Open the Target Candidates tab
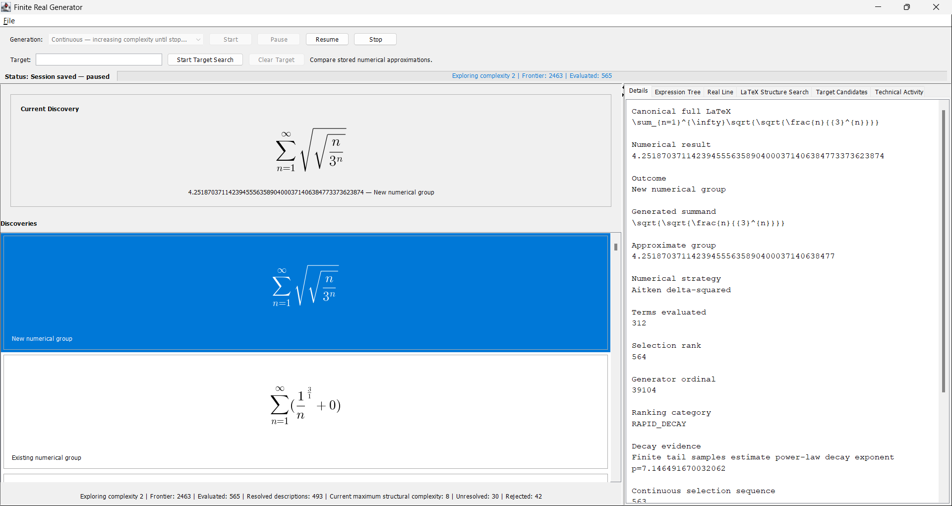The image size is (952, 506). (x=841, y=92)
